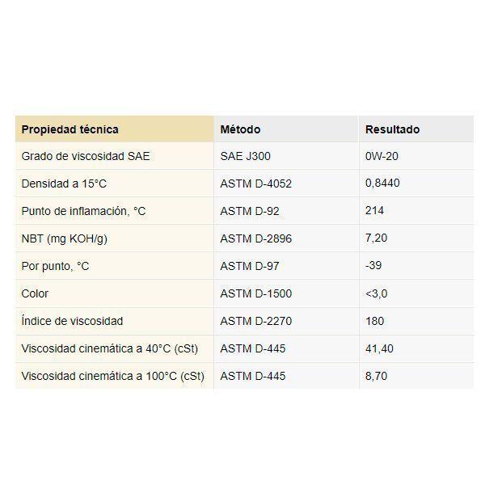This screenshot has height=485, width=485.
Task: Select the 'NBT (mg KOH/g)' cell
Action: tap(115, 238)
